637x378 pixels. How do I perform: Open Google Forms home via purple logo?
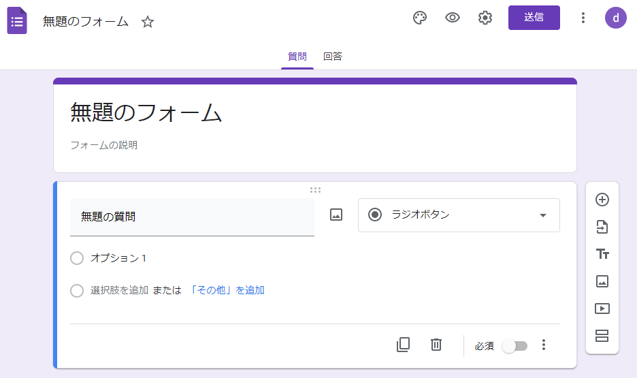(17, 20)
